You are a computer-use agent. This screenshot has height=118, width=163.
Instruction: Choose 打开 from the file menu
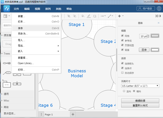tap(36, 22)
